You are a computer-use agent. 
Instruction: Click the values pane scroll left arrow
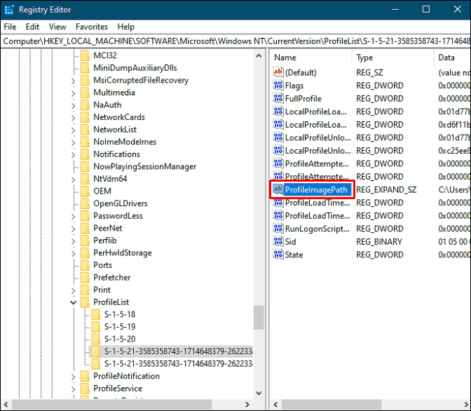click(275, 405)
